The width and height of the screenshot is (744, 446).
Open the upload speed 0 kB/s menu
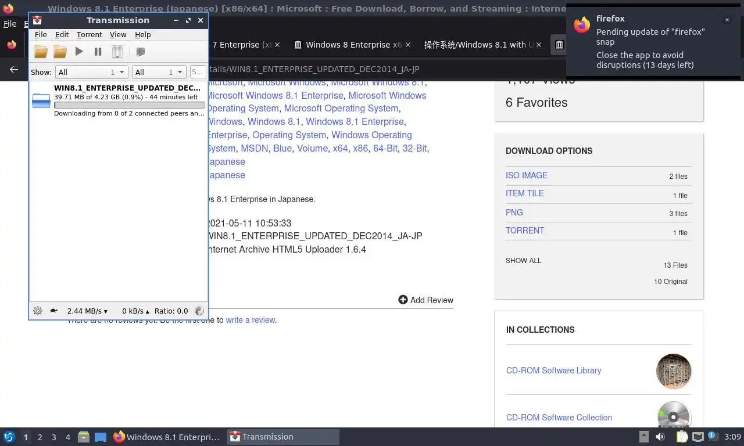135,311
